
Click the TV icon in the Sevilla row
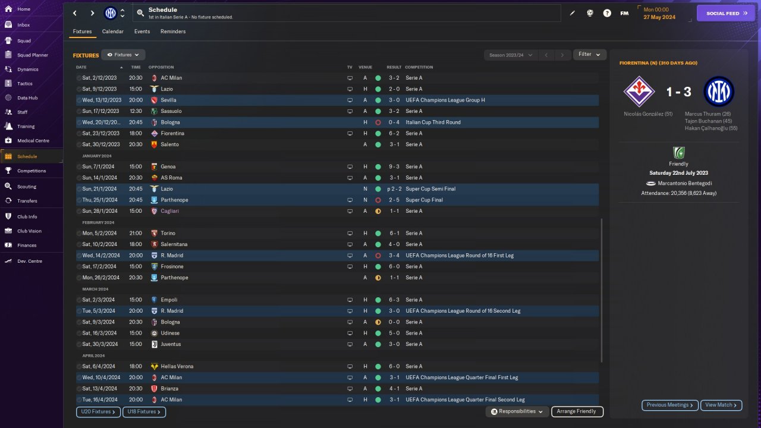(x=350, y=100)
